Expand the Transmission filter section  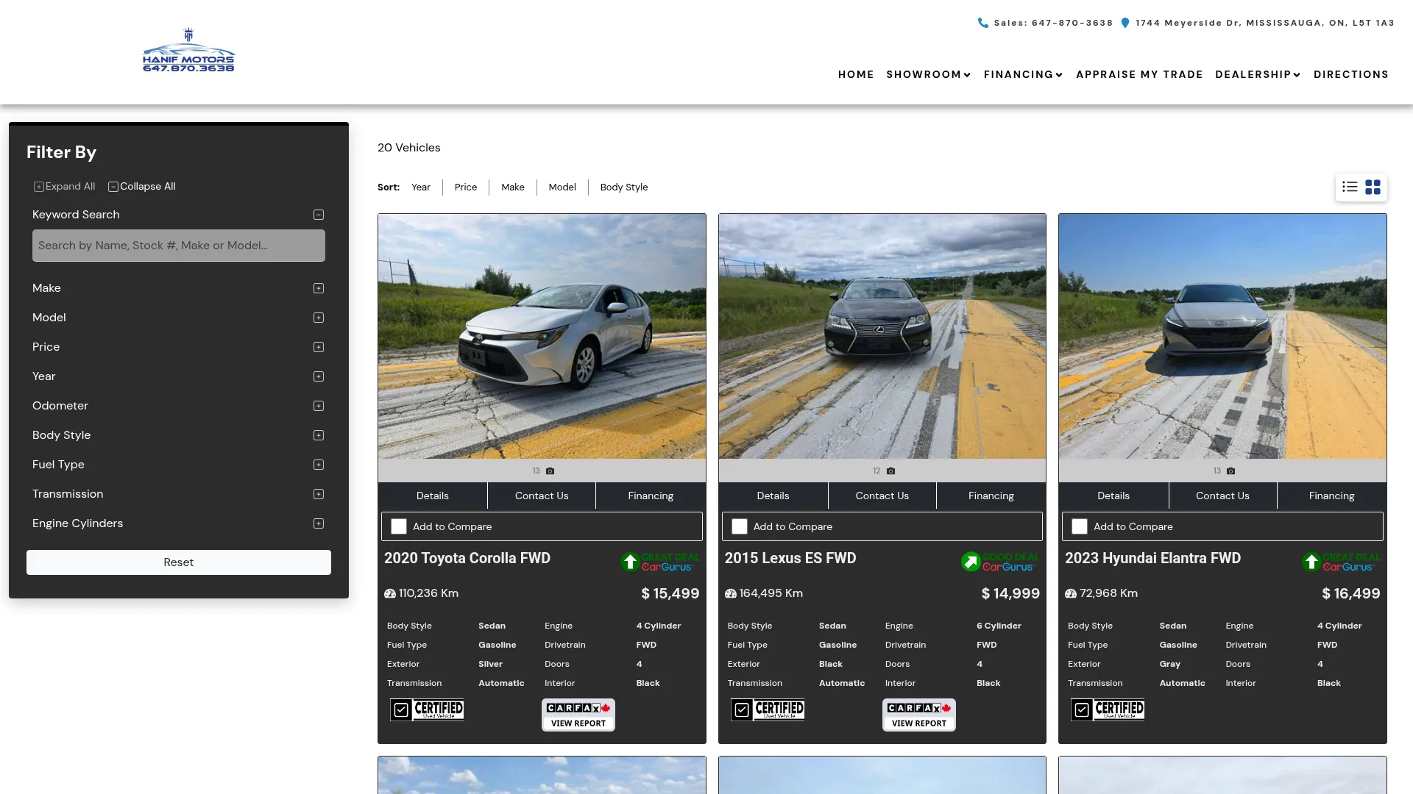pos(319,494)
